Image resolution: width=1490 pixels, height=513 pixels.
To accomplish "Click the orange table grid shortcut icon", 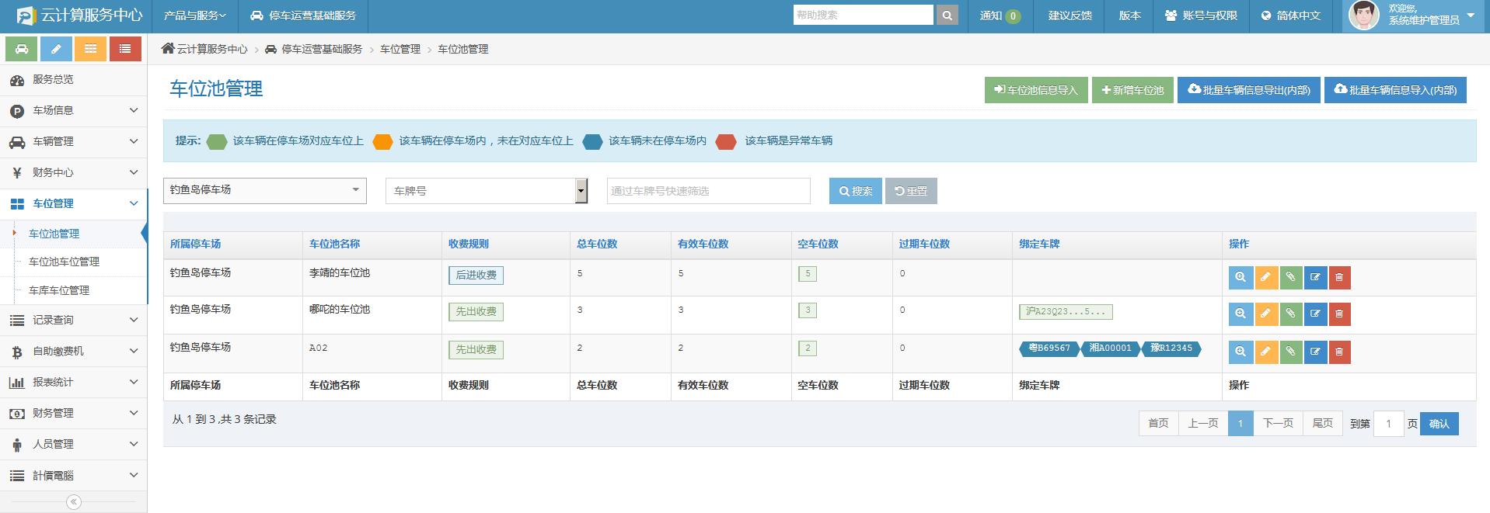I will click(91, 49).
